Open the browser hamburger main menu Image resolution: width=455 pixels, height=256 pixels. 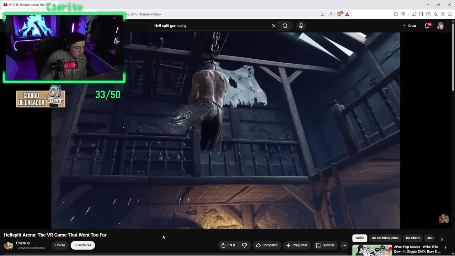(450, 14)
